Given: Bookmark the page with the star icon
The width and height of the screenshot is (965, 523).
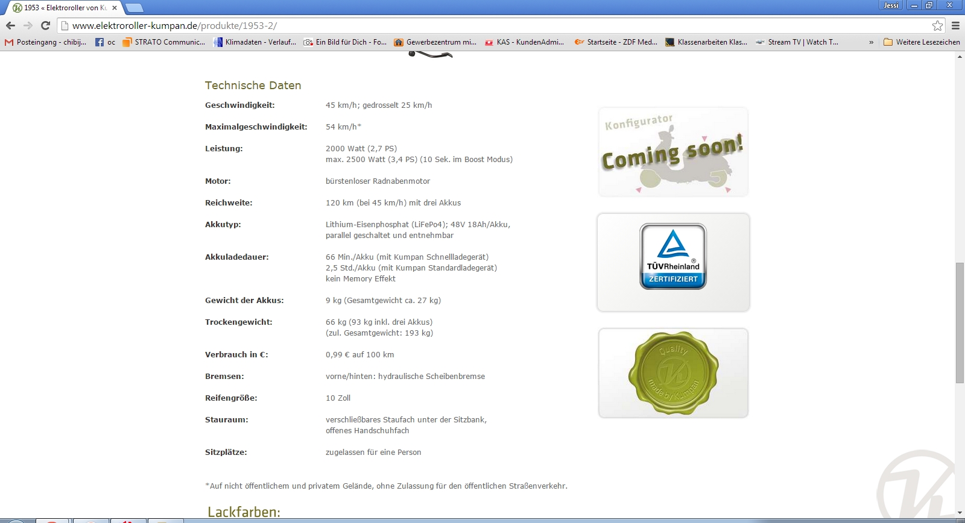Looking at the screenshot, I should pos(937,25).
